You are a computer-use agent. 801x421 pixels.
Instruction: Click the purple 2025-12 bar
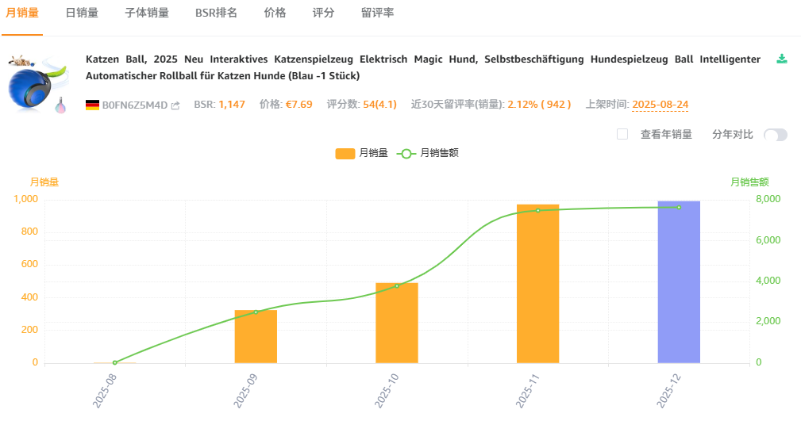(x=679, y=282)
